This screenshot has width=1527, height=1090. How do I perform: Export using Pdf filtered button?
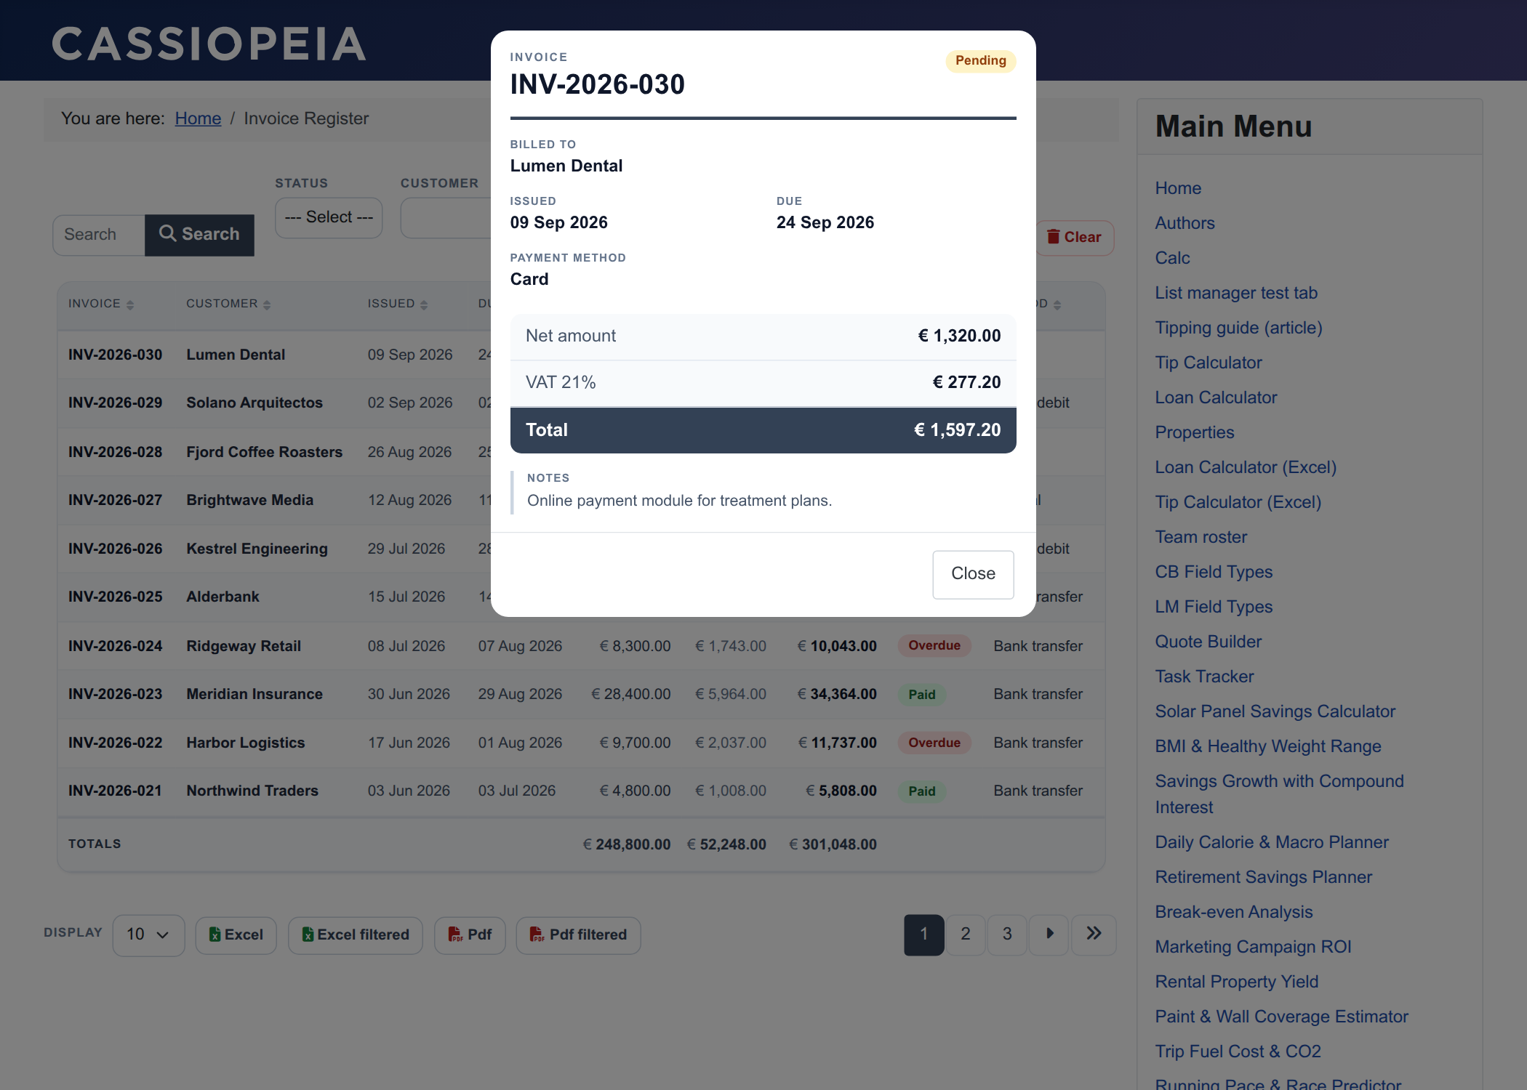click(x=578, y=935)
